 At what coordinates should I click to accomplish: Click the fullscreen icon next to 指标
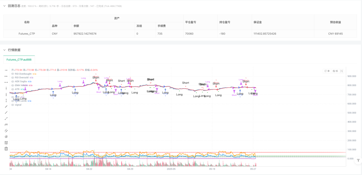tap(342, 71)
